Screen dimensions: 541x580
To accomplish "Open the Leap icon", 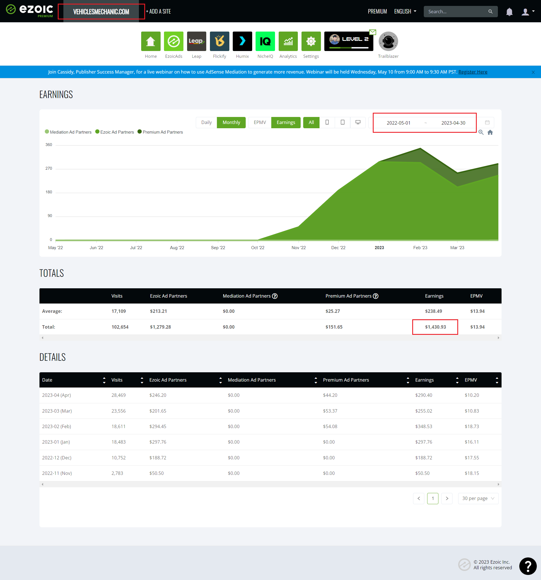I will tap(197, 41).
